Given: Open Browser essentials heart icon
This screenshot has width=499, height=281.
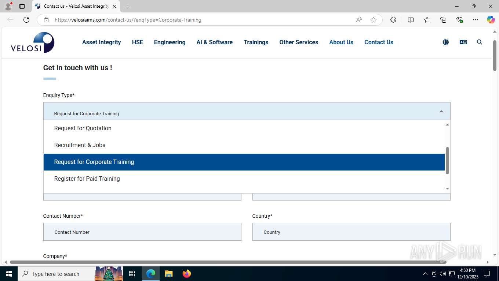Looking at the screenshot, I should [459, 20].
